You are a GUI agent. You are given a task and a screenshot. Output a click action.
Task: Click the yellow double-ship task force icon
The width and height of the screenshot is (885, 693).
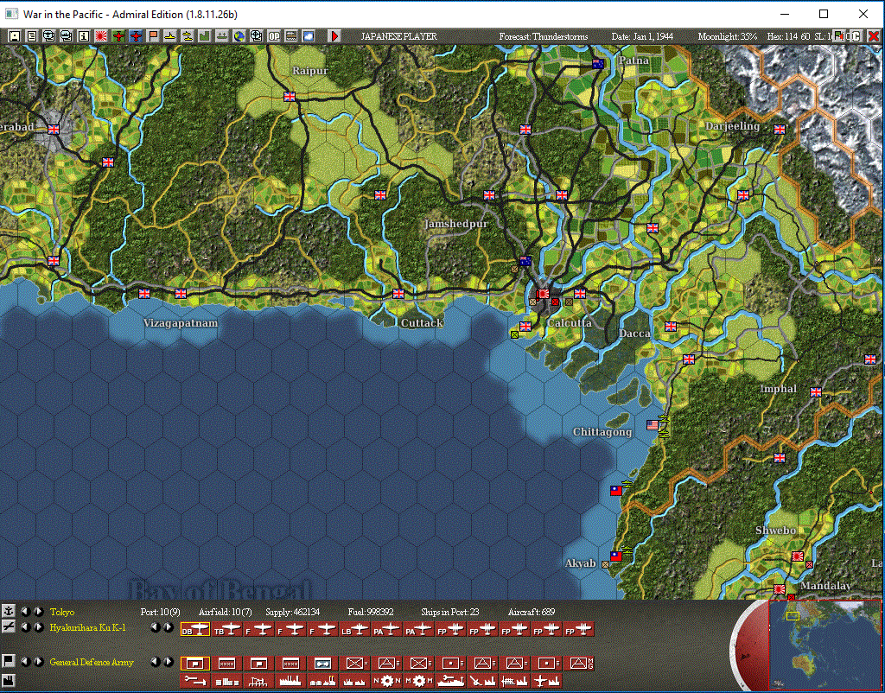coord(187,36)
